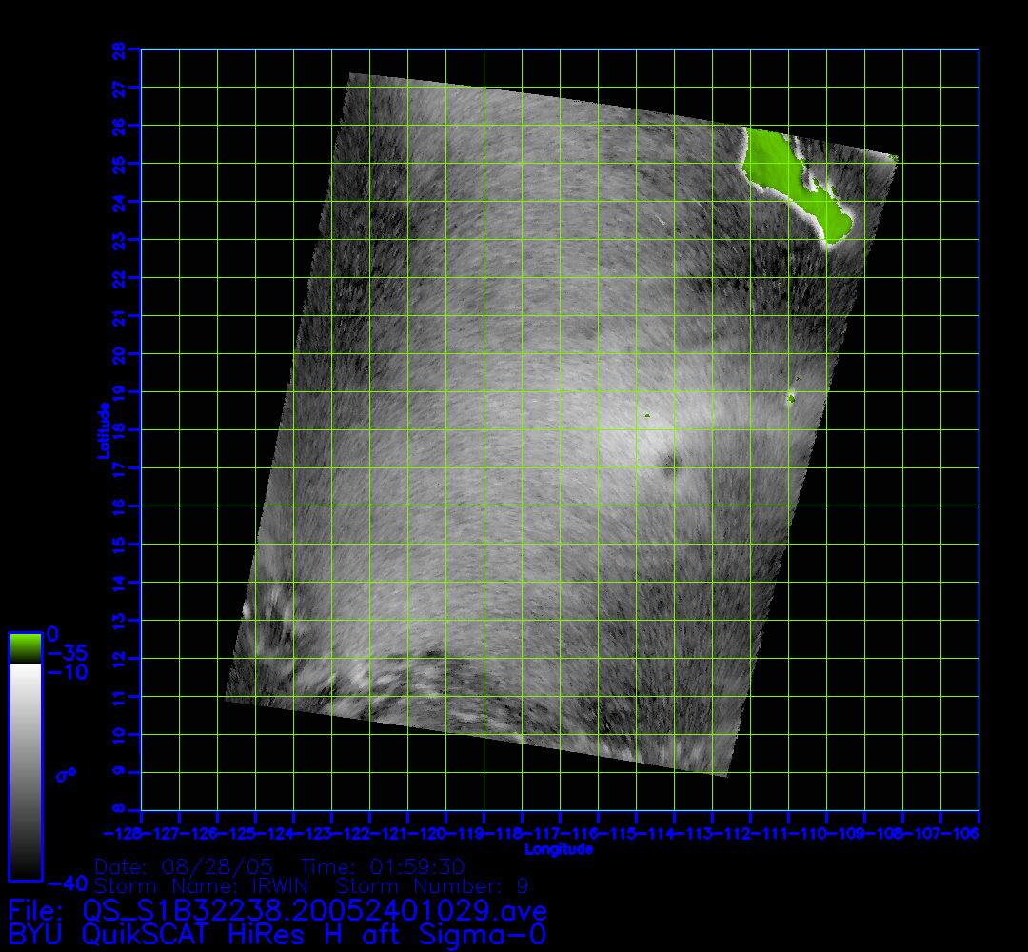Click the colorbar's -40 minimum label
Viewport: 1028px width, 952px height.
click(x=67, y=882)
